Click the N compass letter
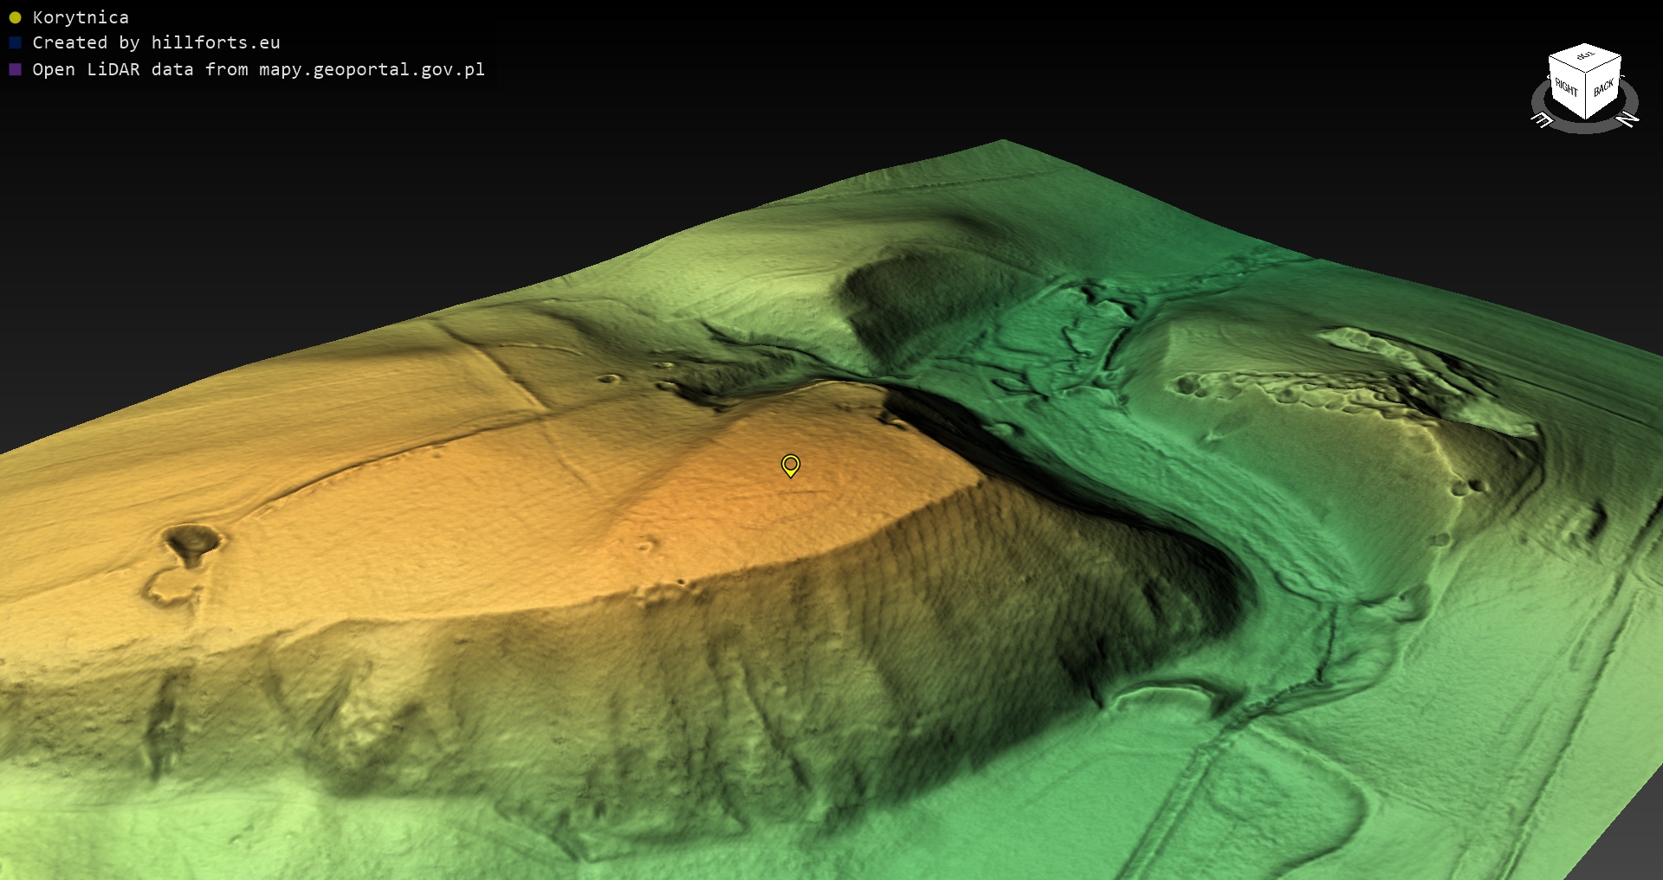Viewport: 1663px width, 880px height. 1628,119
